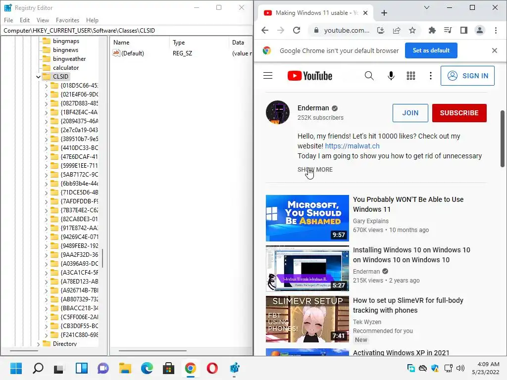507x380 pixels.
Task: Open Chrome side panel icon
Action: [x=463, y=30]
